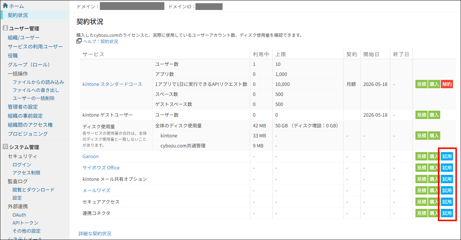461x240 pixels.
Task: Click 見積 for セキュアアクセス
Action: point(421,202)
